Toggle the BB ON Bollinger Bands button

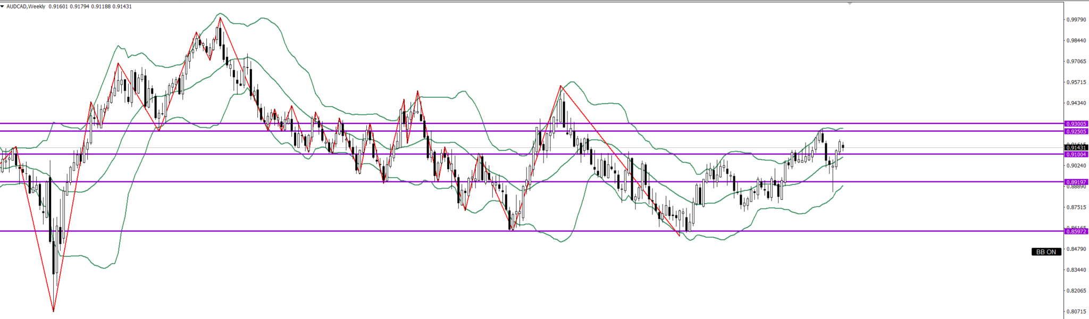click(x=1046, y=252)
